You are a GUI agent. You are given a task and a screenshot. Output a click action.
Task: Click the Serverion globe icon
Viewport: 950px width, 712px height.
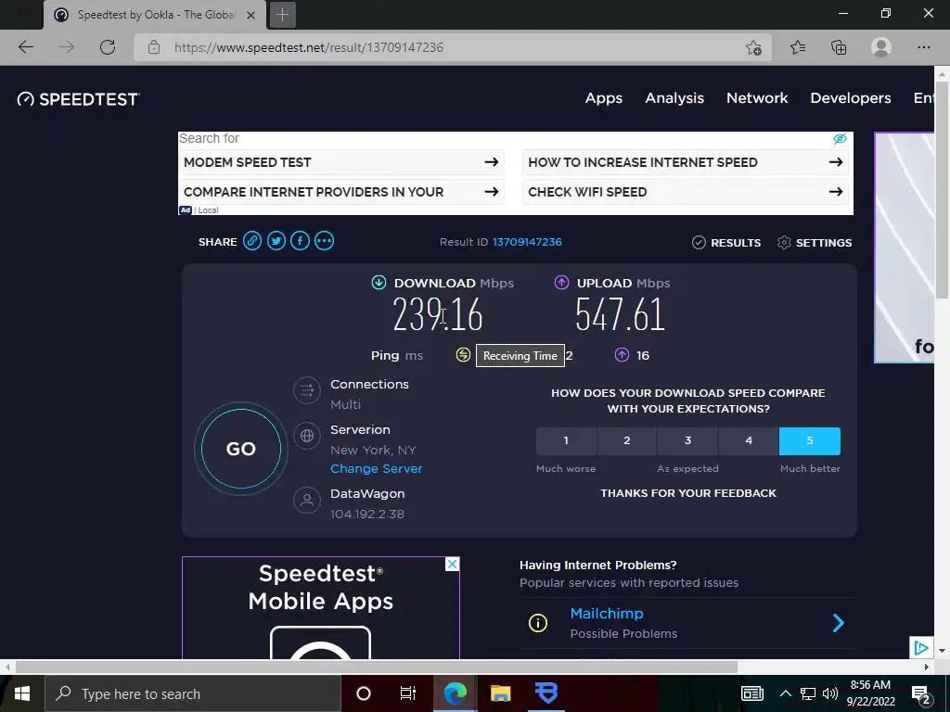click(307, 436)
